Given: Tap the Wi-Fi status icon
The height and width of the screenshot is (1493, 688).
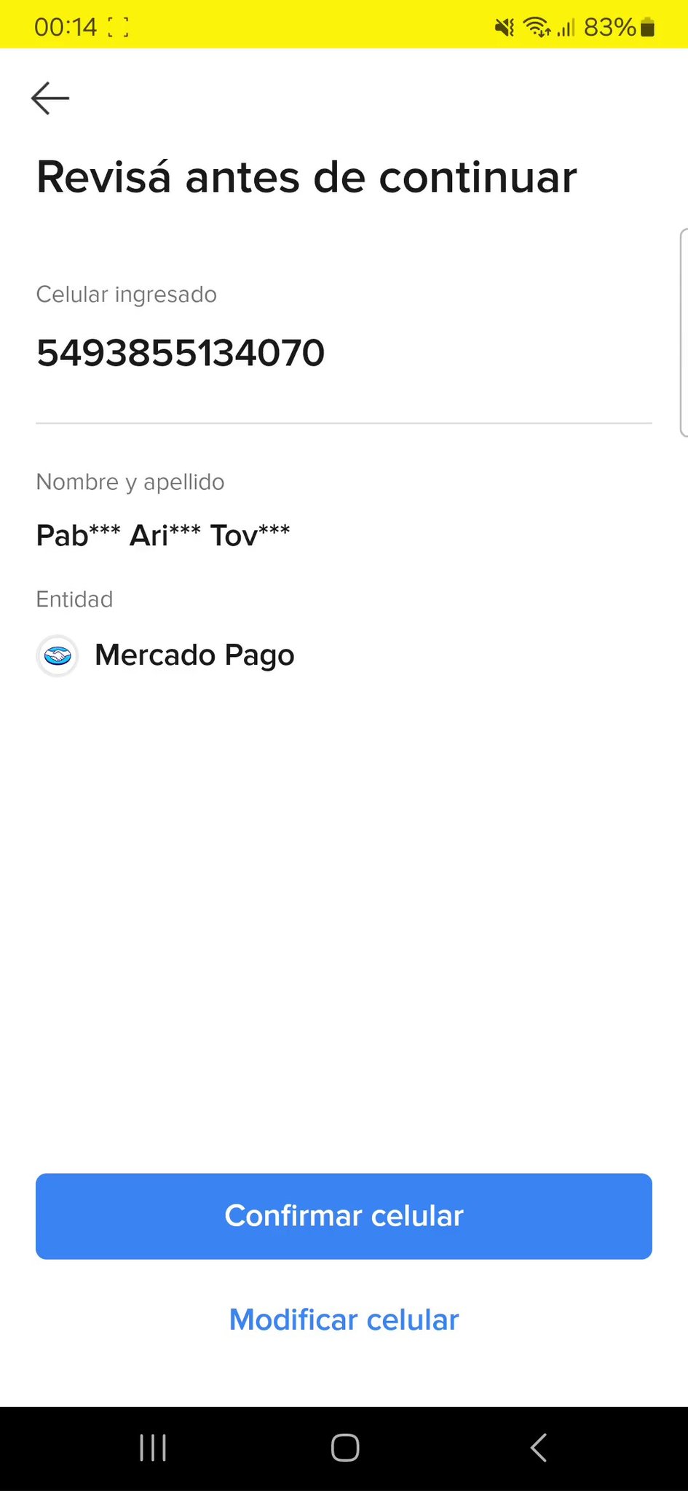Looking at the screenshot, I should (x=537, y=28).
